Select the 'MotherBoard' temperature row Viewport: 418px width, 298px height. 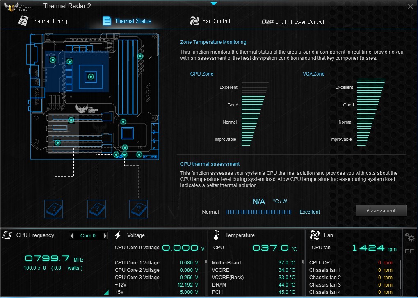254,263
